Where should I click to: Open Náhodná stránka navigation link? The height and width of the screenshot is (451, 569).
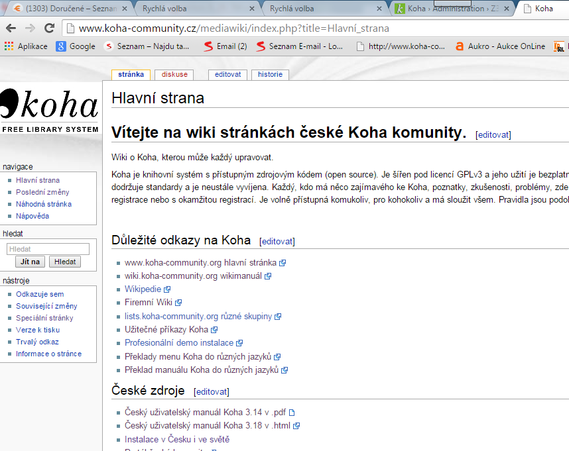point(44,204)
